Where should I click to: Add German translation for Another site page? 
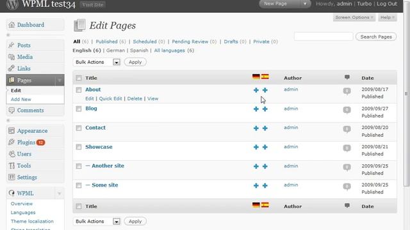pos(256,166)
